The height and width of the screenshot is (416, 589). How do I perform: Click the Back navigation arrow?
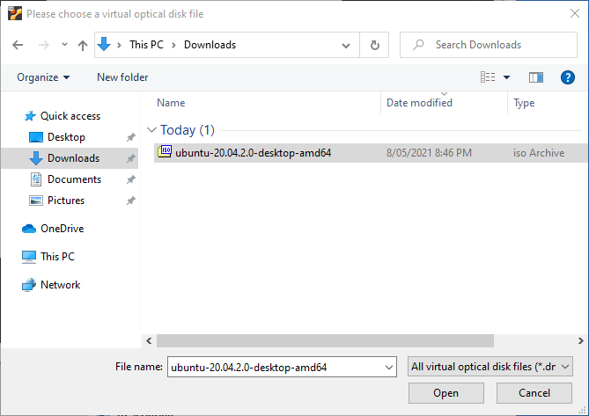click(18, 45)
